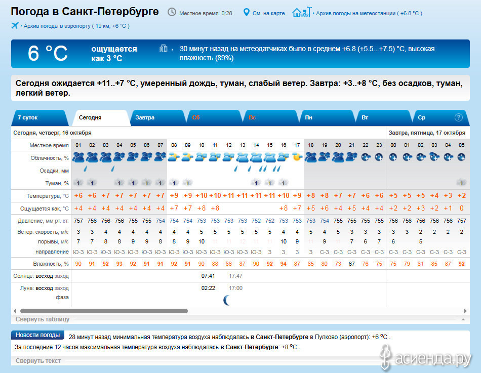This screenshot has height=373, width=481.
Task: Click the clock icon beside local time
Action: pyautogui.click(x=172, y=12)
